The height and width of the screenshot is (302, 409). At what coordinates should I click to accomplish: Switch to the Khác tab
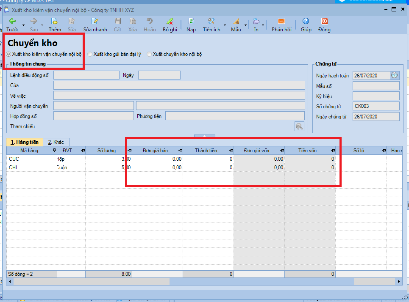coord(56,142)
